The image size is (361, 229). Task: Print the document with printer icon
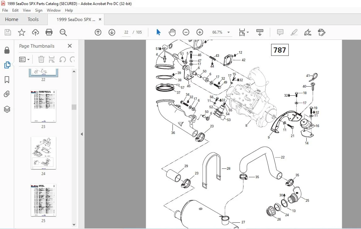coord(49,32)
